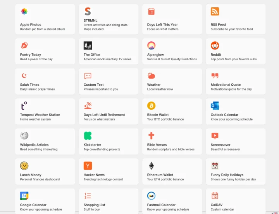Click the Motivational Quote quotation marks icon

pos(215,76)
